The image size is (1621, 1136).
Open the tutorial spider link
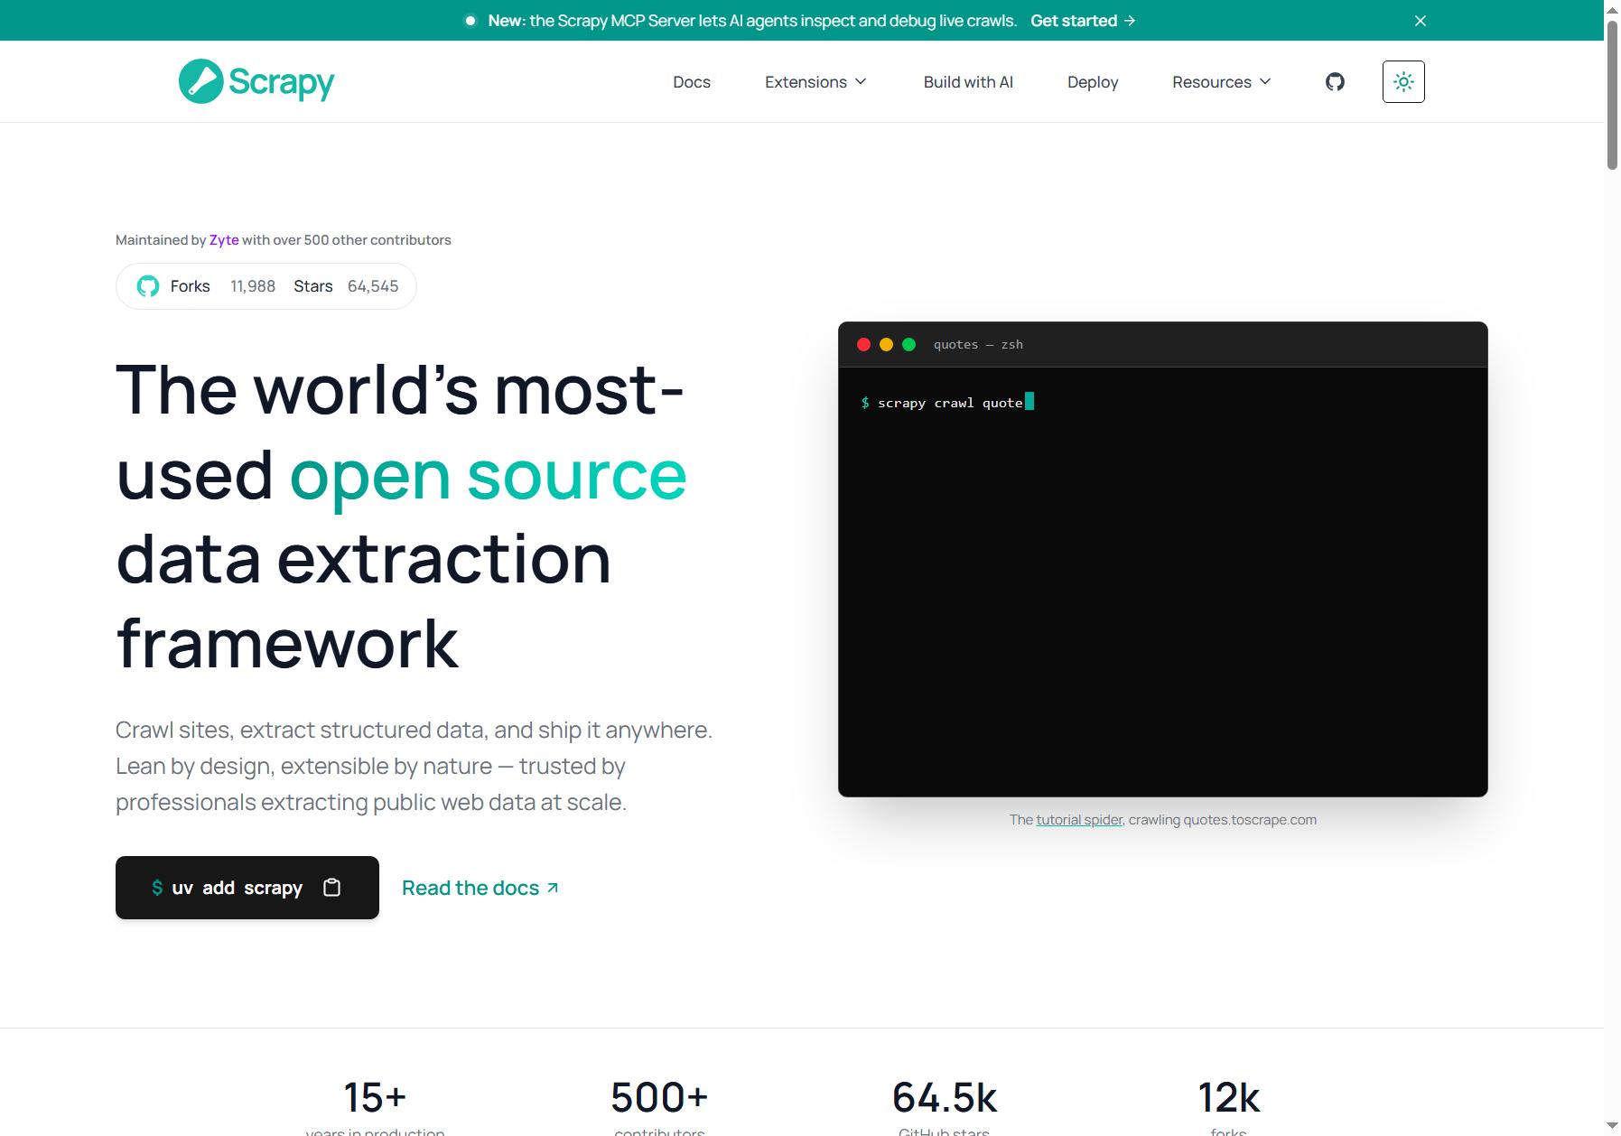(1079, 820)
